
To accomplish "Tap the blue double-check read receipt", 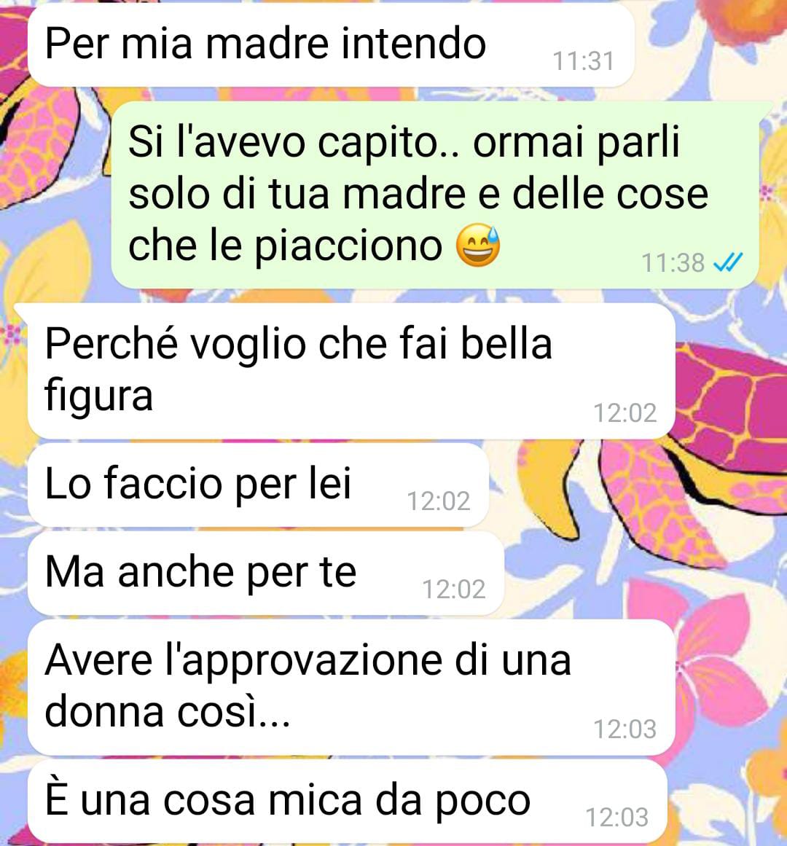I will click(x=728, y=263).
